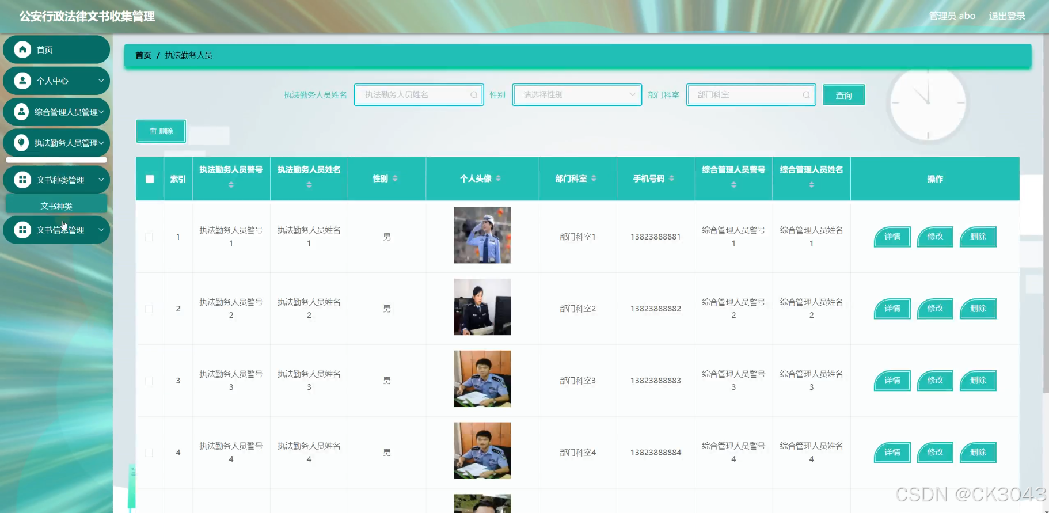The image size is (1049, 513).
Task: Select the 文书种类 submenu item
Action: click(x=56, y=206)
